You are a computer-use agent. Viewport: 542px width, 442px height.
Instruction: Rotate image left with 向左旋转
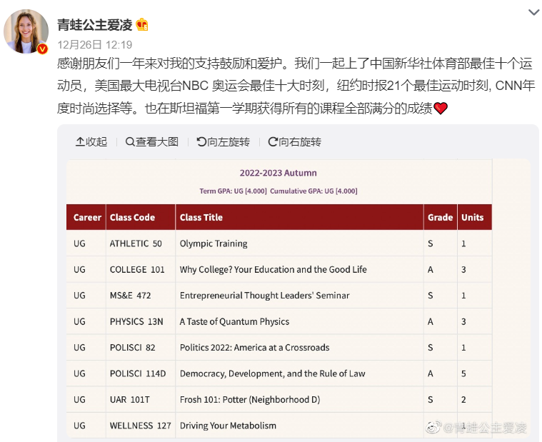tap(224, 141)
